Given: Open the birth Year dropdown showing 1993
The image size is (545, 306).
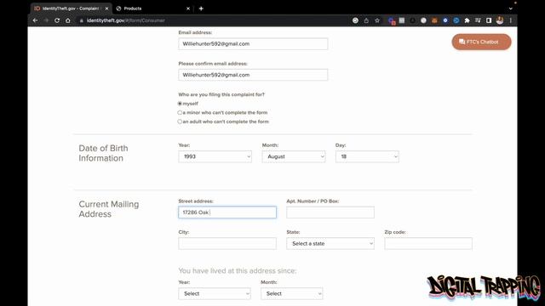Looking at the screenshot, I should click(x=215, y=156).
